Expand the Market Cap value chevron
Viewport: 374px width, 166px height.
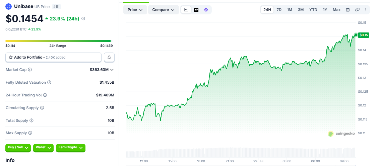(112, 70)
